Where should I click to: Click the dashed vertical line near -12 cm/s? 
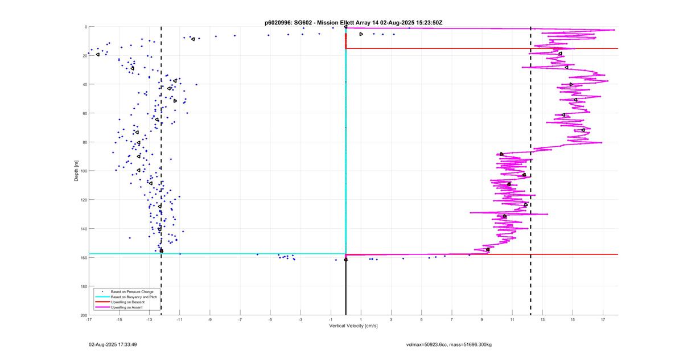pyautogui.click(x=161, y=171)
